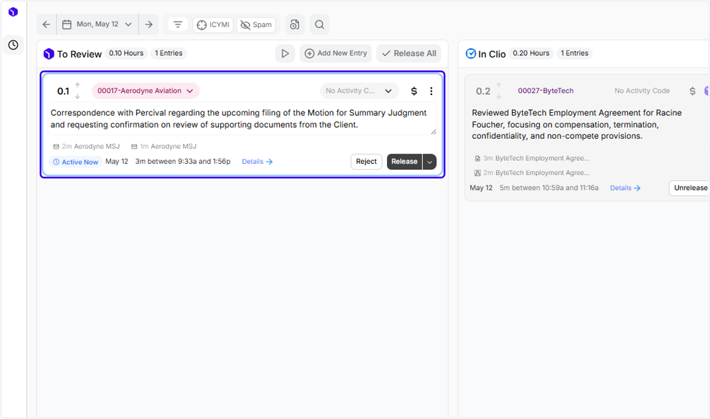This screenshot has height=419, width=710.
Task: Edit the Correspondence with Percival description field
Action: tap(243, 119)
